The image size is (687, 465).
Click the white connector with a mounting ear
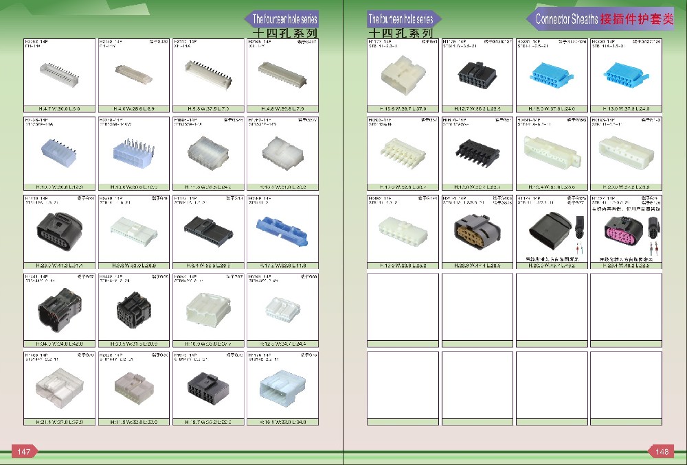(552, 152)
